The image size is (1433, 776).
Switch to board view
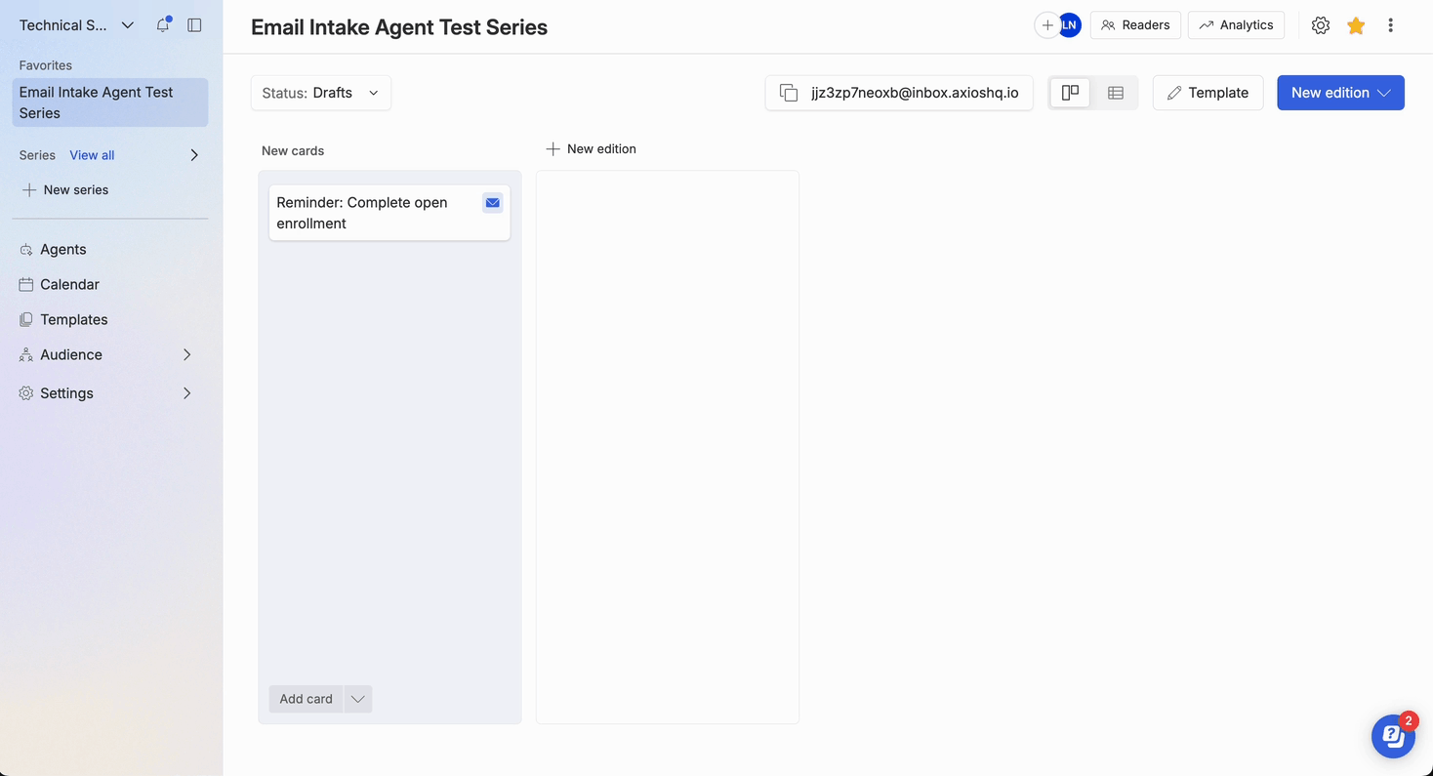pos(1070,93)
